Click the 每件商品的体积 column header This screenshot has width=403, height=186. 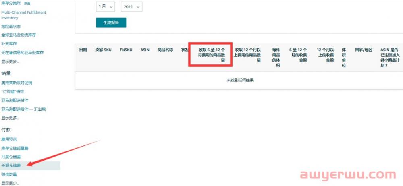(276, 57)
